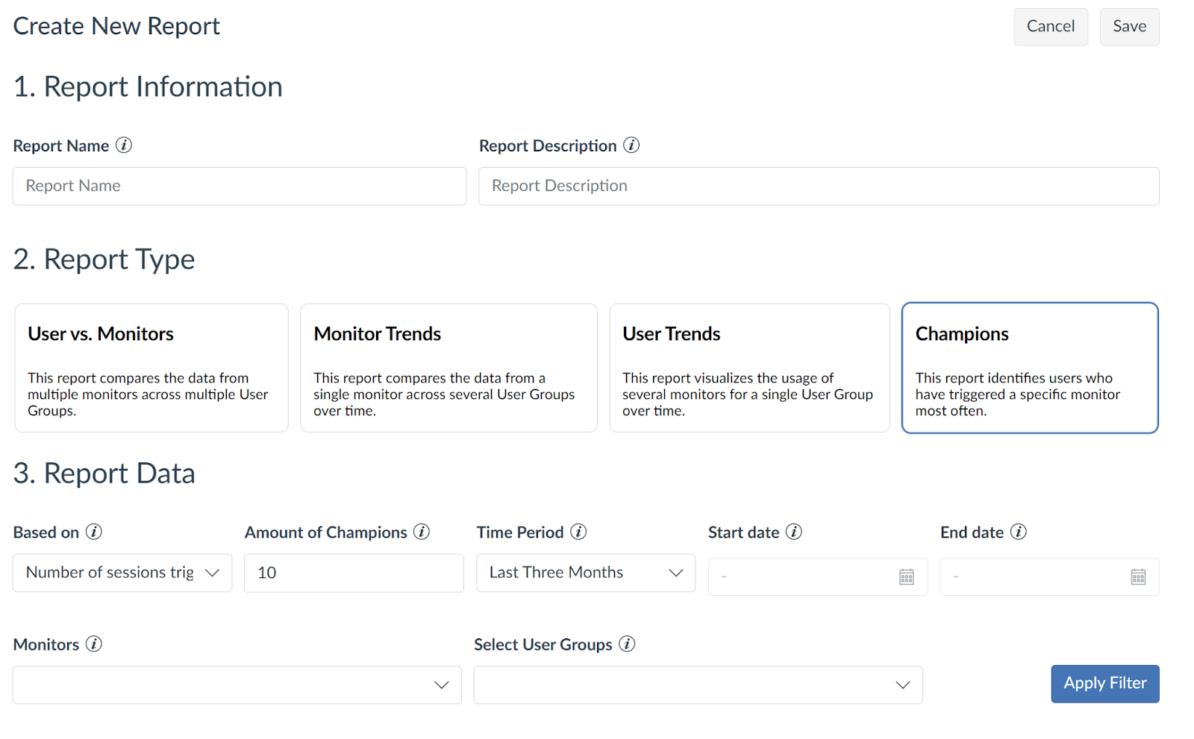Click the Amount of Champions info icon

[x=422, y=532]
